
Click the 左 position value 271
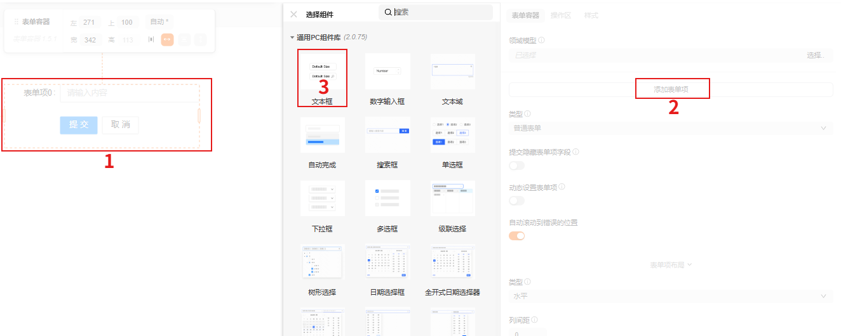(x=89, y=22)
